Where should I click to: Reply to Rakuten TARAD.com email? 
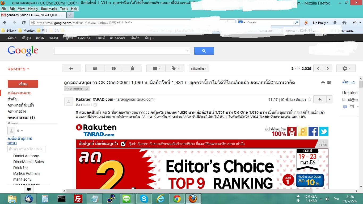[x=320, y=99]
